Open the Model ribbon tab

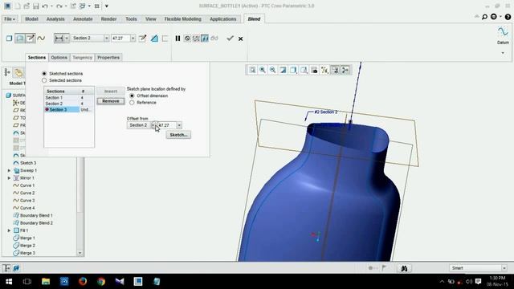(31, 19)
